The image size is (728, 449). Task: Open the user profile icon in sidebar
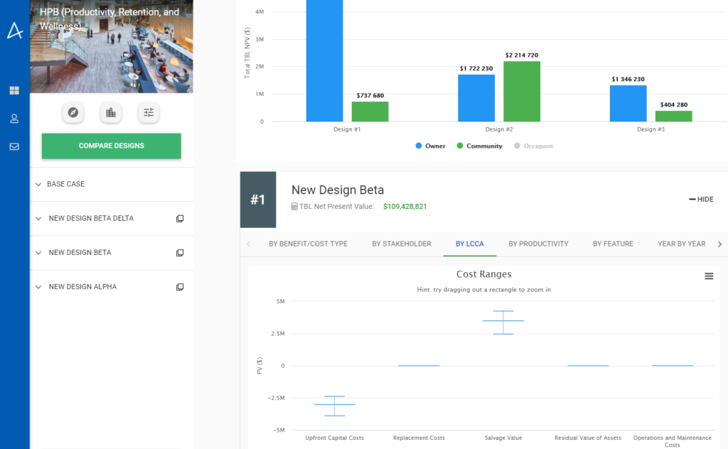tap(14, 119)
